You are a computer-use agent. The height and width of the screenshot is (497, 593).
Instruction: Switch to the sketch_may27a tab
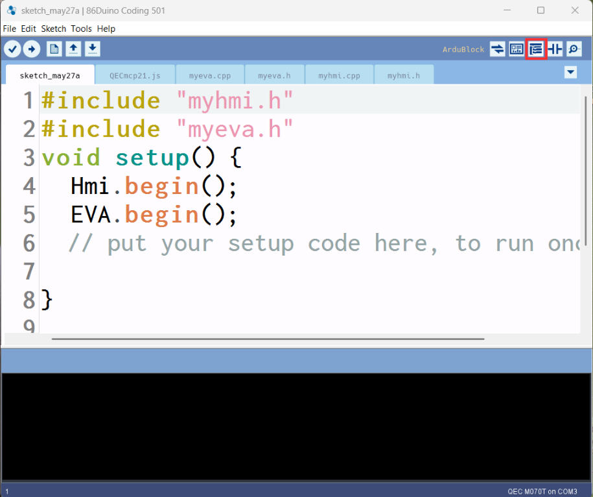pos(50,75)
